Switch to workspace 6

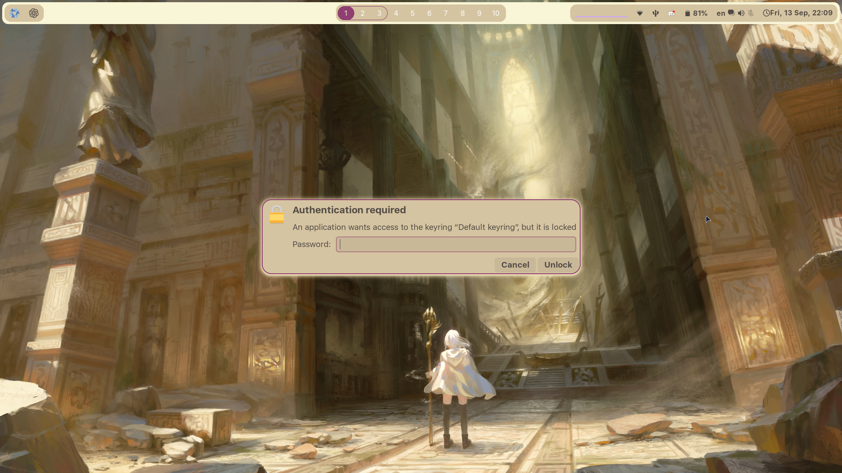tap(429, 13)
